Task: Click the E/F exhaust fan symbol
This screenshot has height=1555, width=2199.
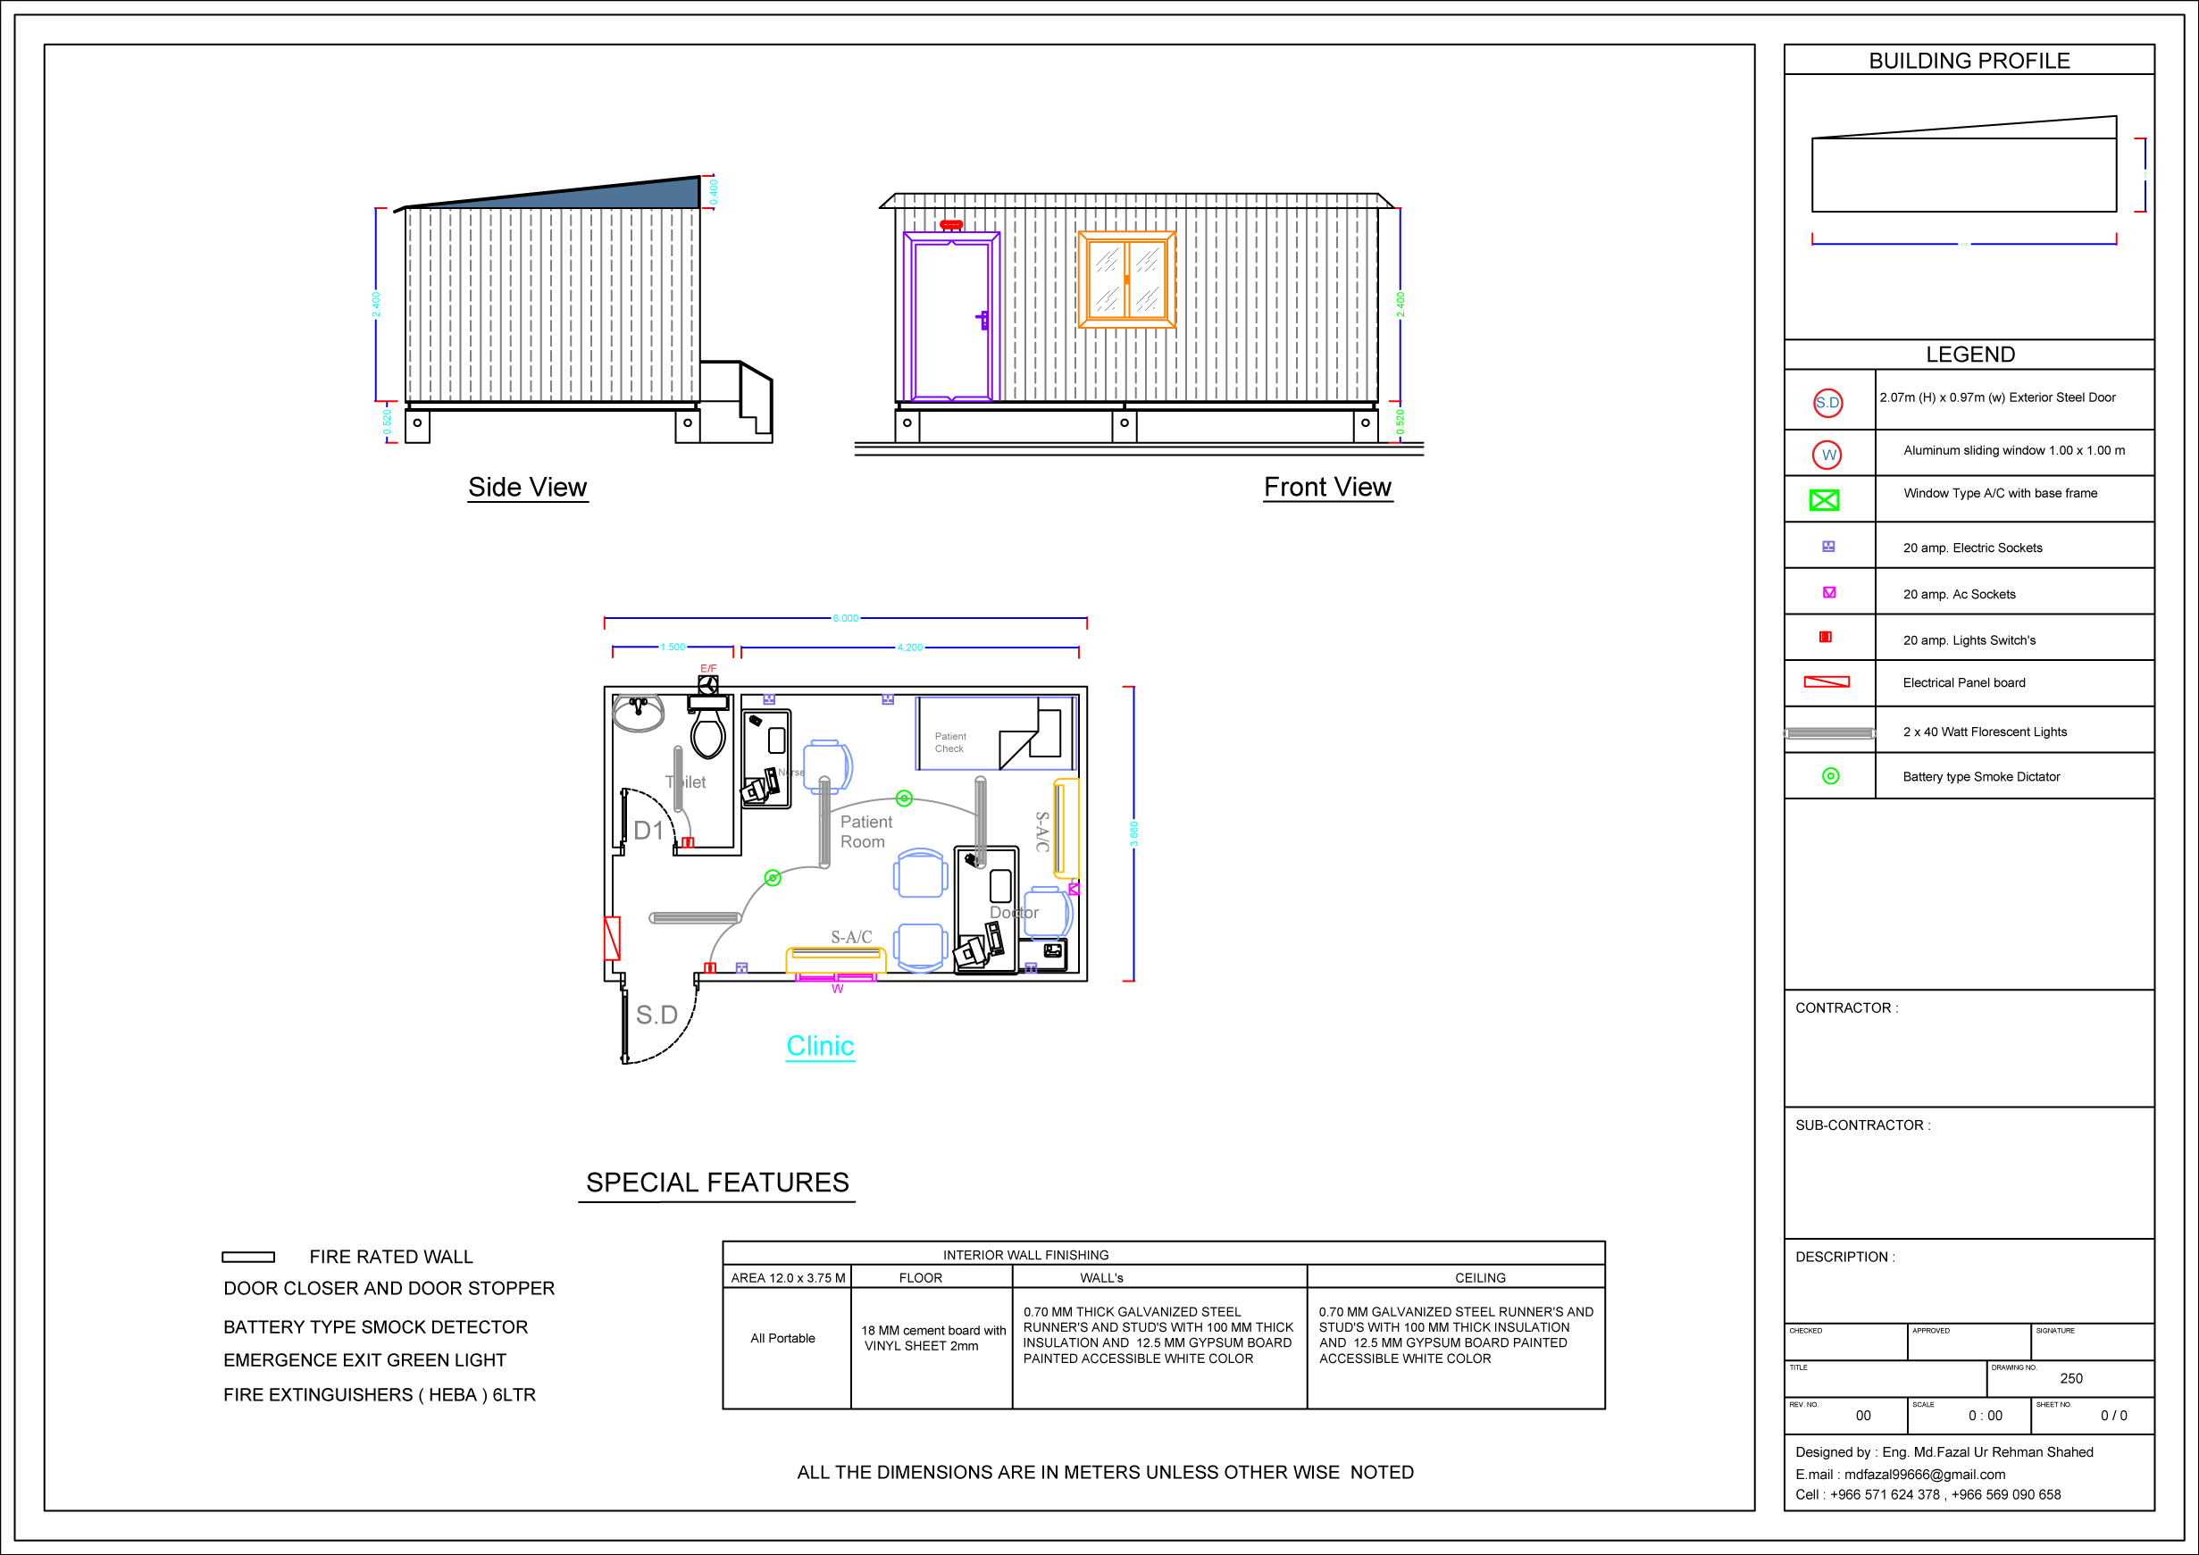Action: (707, 685)
